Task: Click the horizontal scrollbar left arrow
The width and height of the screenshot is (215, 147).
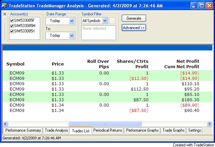Action: tap(5, 124)
